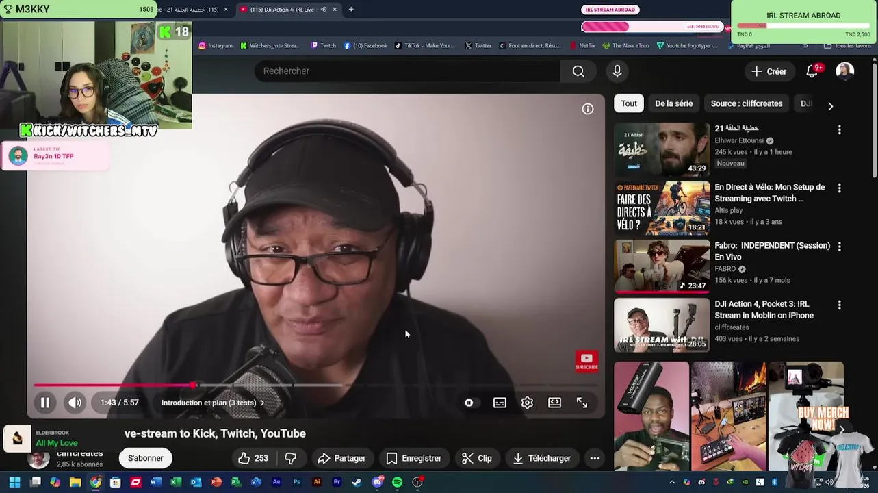Open the 43:29 Elhiwar Ettounsi video thumbnail
878x493 pixels.
point(662,149)
